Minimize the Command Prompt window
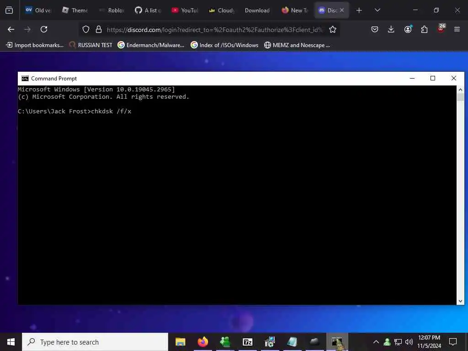 tap(412, 79)
